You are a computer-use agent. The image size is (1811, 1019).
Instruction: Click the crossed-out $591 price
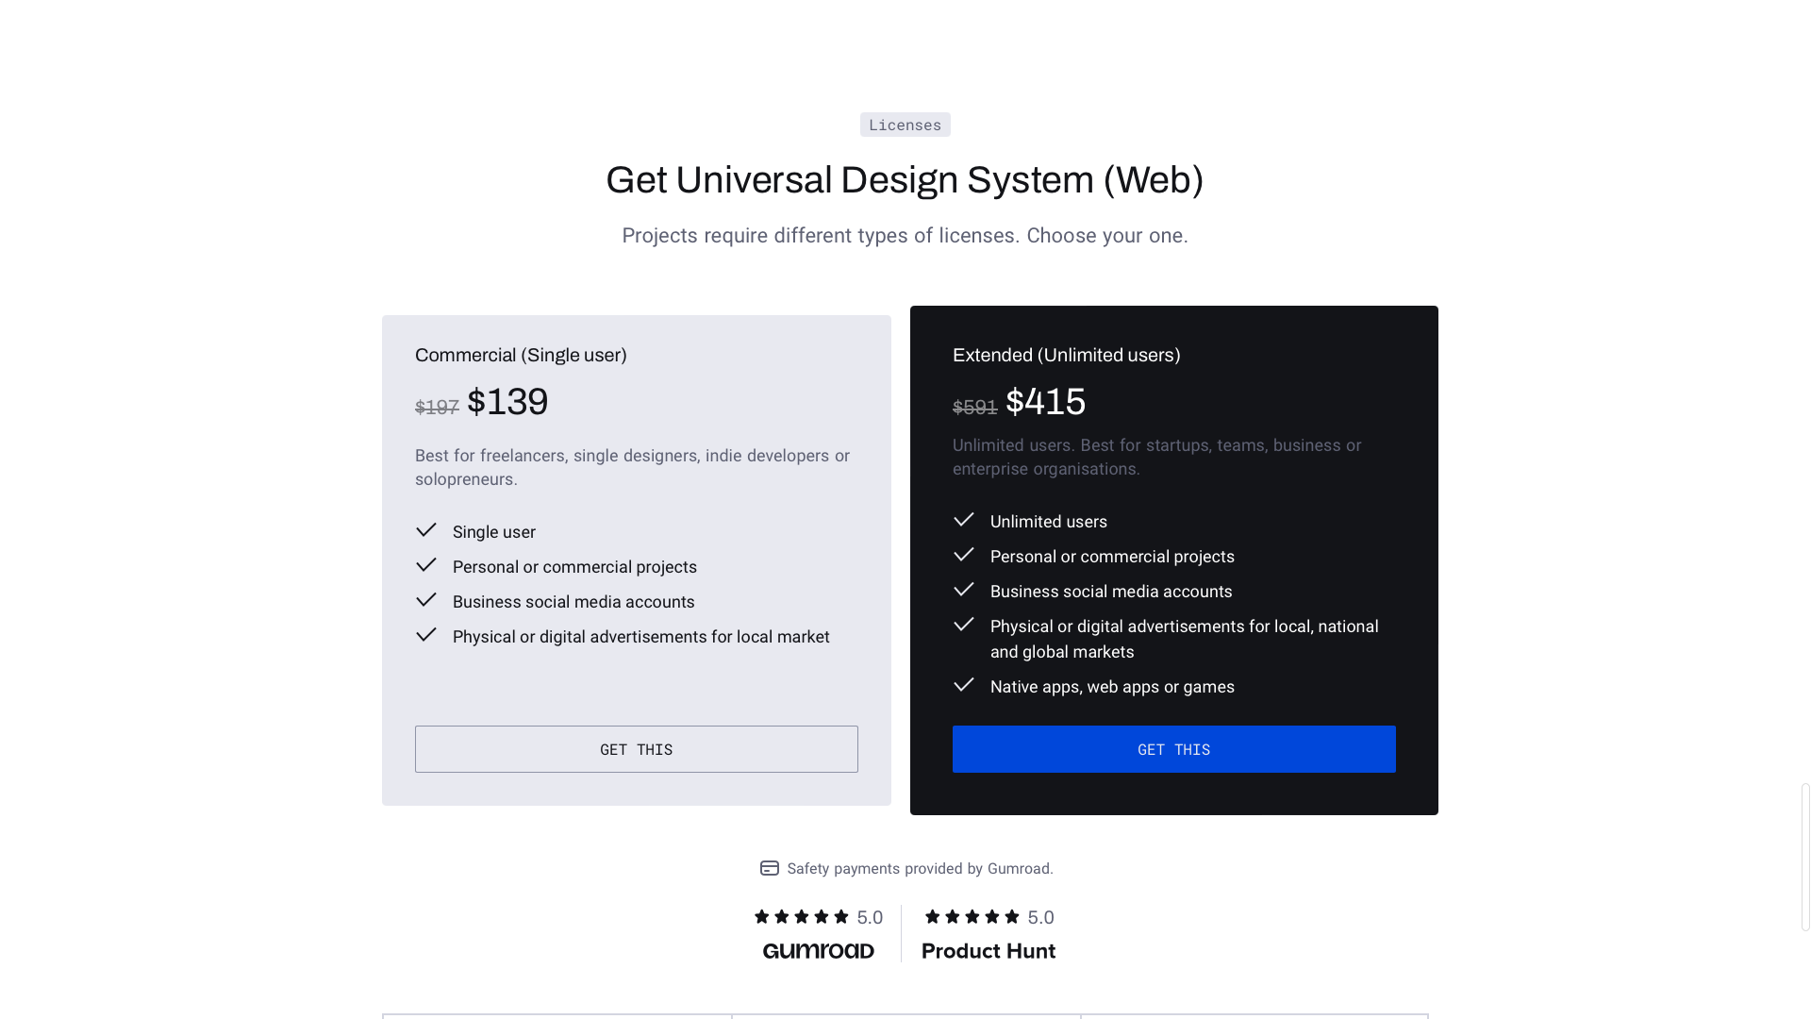tap(975, 408)
